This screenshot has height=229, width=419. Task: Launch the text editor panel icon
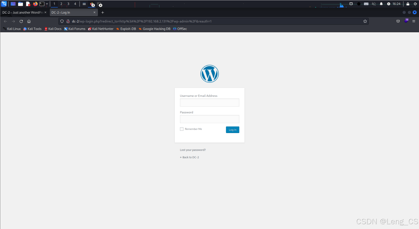[x=28, y=4]
